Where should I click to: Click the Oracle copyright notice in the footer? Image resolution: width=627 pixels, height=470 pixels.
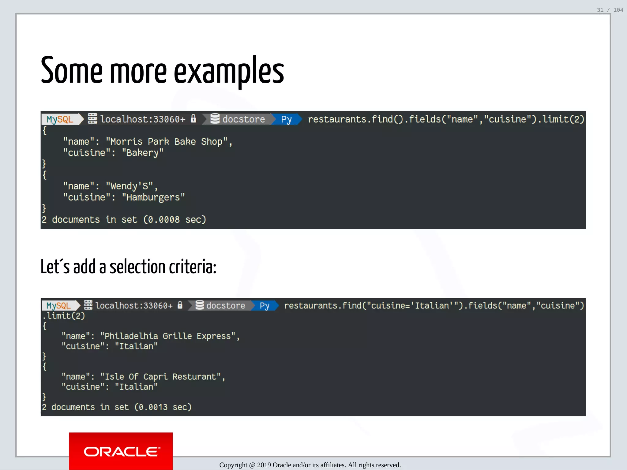[310, 465]
